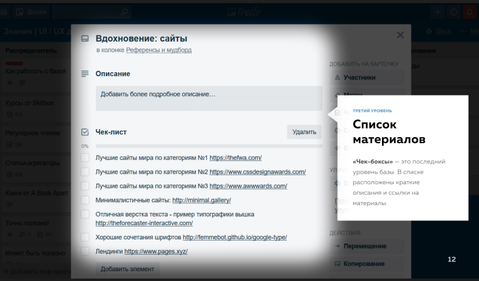Click the card icon beside title
Screen dimensions: 479x281
point(85,39)
